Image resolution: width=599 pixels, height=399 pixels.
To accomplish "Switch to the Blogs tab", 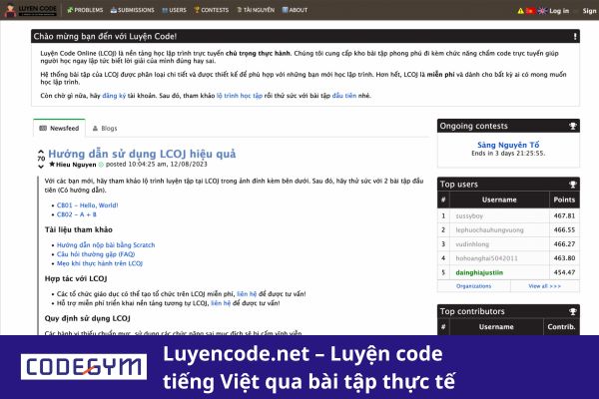I will (105, 128).
